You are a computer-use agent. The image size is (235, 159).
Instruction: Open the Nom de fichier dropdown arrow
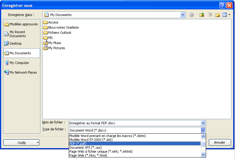[x=203, y=123]
